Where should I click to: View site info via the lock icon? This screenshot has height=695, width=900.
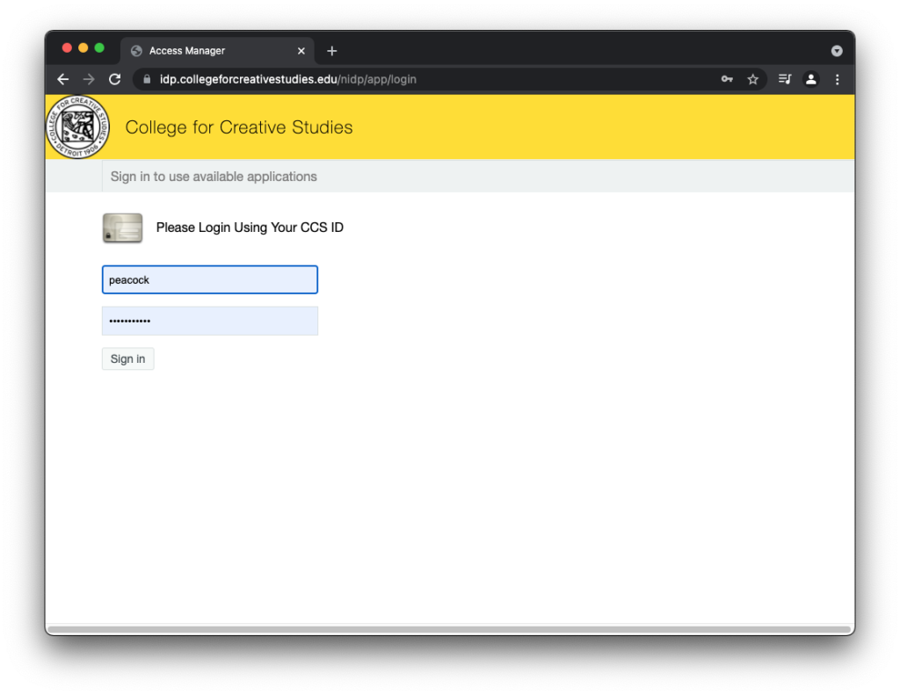pos(146,79)
